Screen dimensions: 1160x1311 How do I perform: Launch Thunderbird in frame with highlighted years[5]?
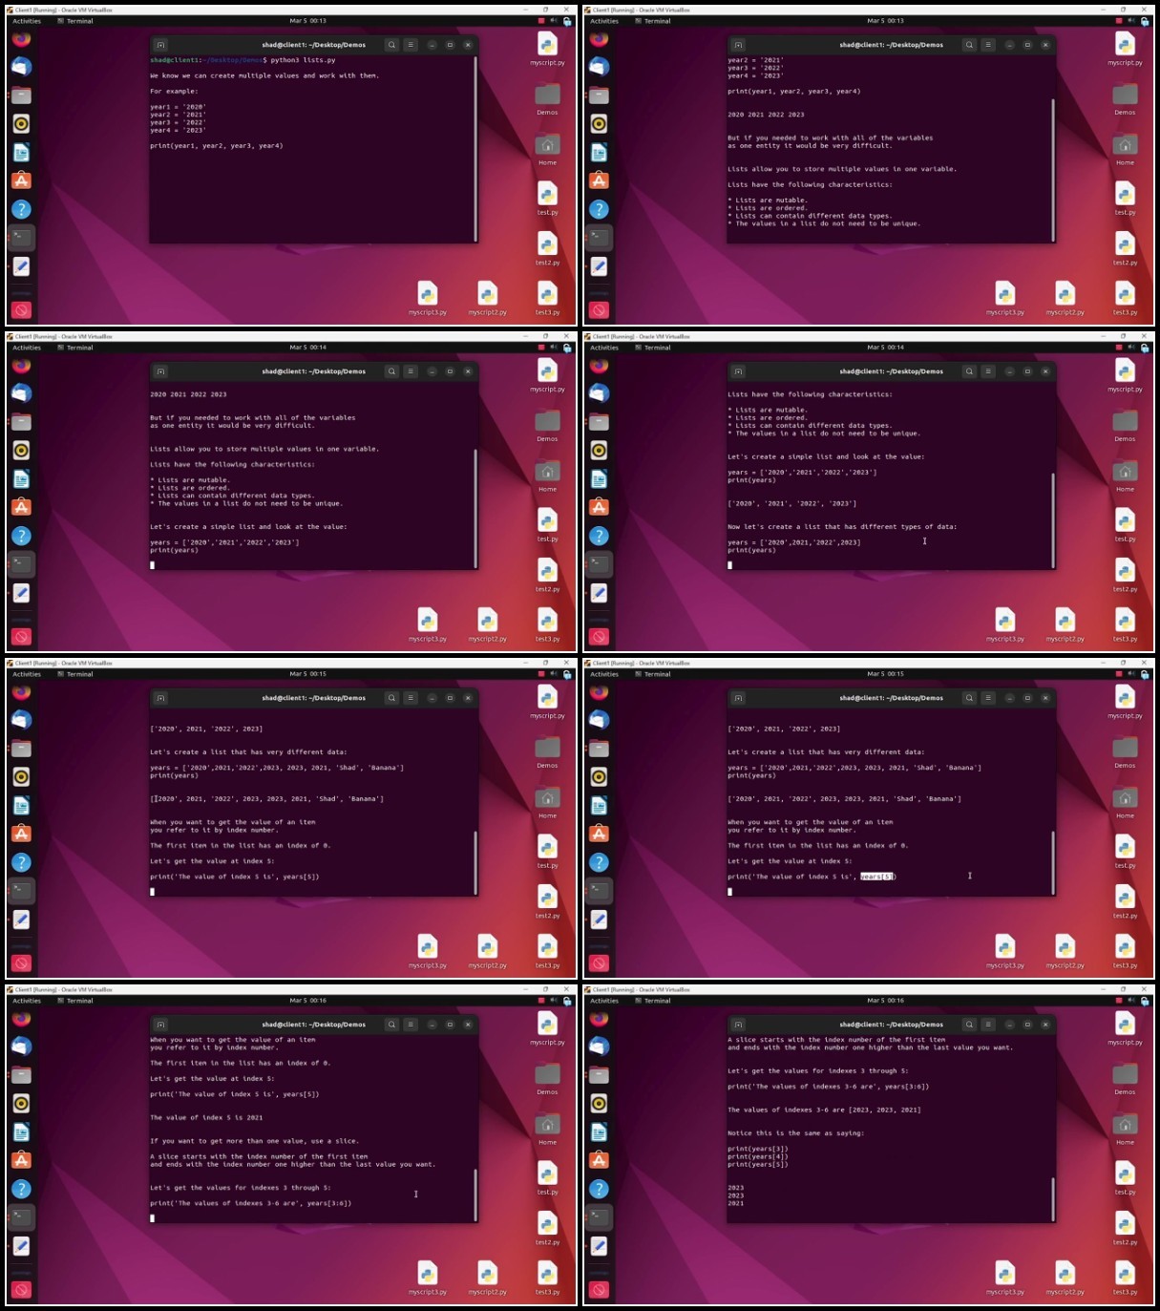coord(599,720)
